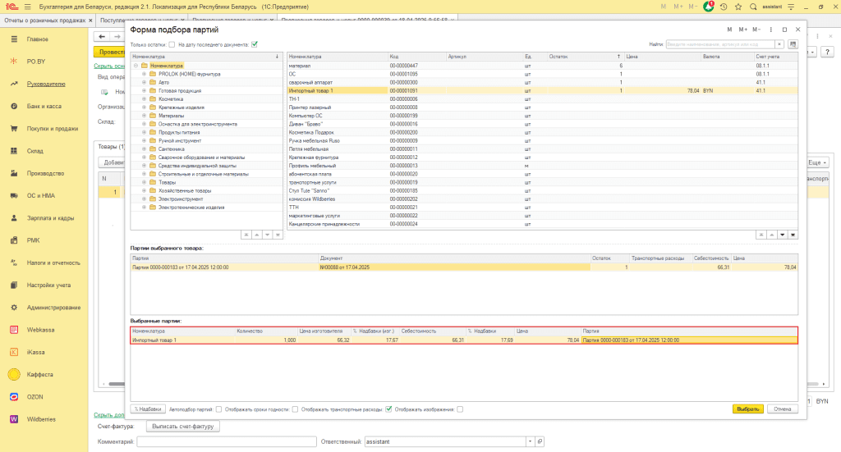
Task: Open the history clock icon
Action: [724, 7]
